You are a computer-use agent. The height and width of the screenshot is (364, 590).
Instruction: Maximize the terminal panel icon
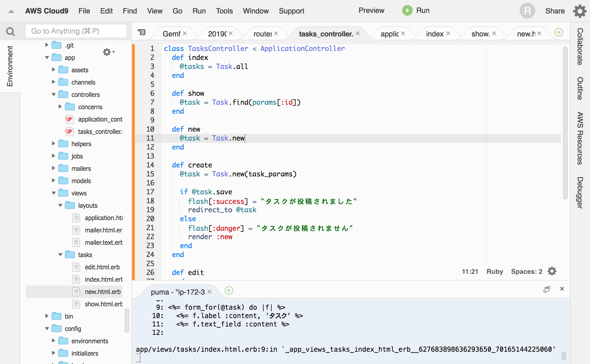(x=547, y=289)
